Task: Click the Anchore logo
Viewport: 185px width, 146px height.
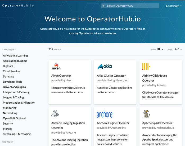Action: (x=105, y=114)
